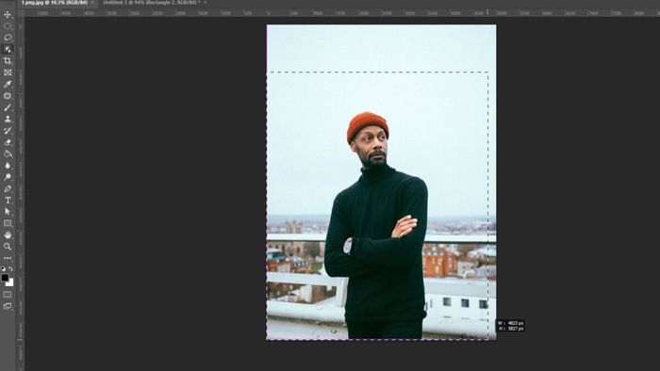Select the Eraser tool
Screen dimensions: 660x371
8,142
